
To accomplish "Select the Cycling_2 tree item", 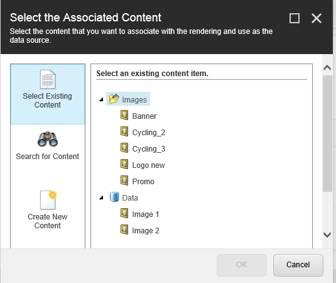I will pyautogui.click(x=148, y=133).
